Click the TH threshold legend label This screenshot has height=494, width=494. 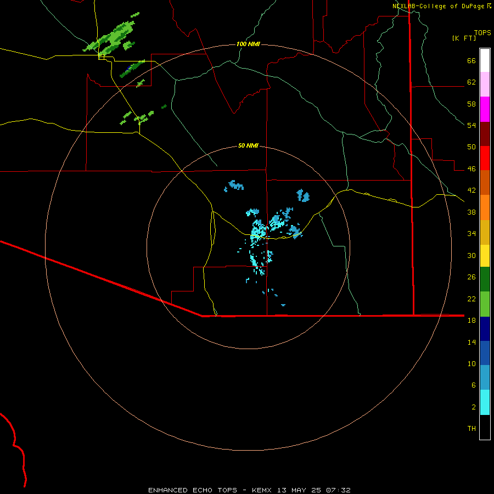471,429
